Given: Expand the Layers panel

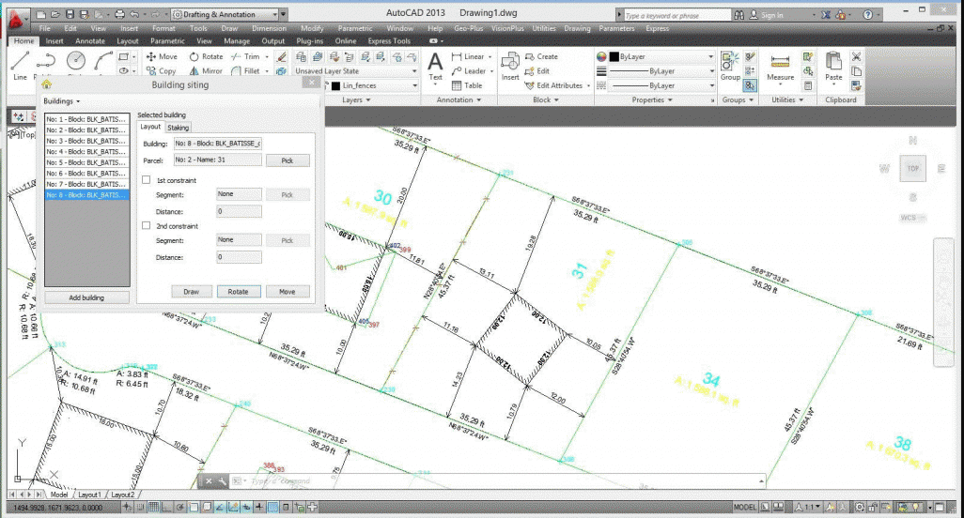Looking at the screenshot, I should pyautogui.click(x=356, y=100).
